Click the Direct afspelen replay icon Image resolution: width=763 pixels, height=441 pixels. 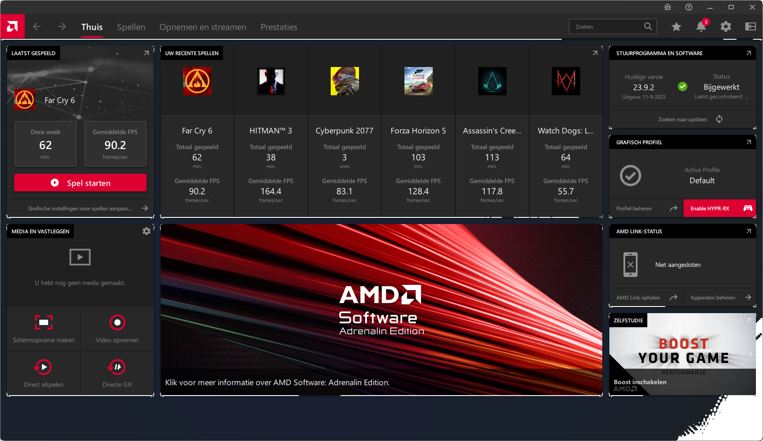(x=44, y=367)
